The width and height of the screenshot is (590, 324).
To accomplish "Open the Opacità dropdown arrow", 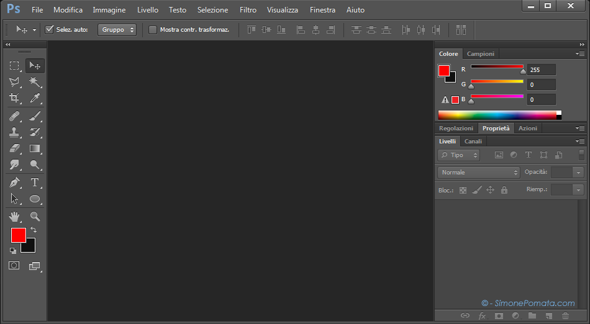I will click(578, 173).
